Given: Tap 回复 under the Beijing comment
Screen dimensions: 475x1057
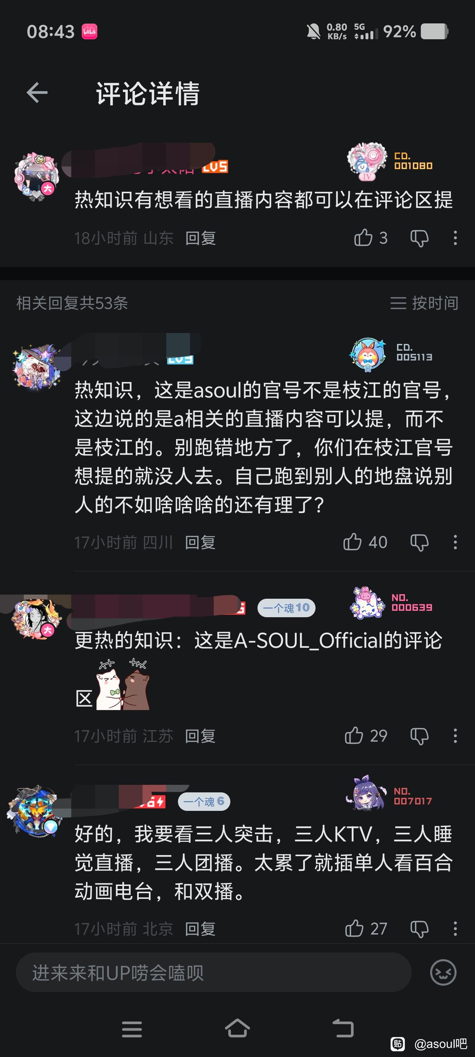Looking at the screenshot, I should 200,929.
